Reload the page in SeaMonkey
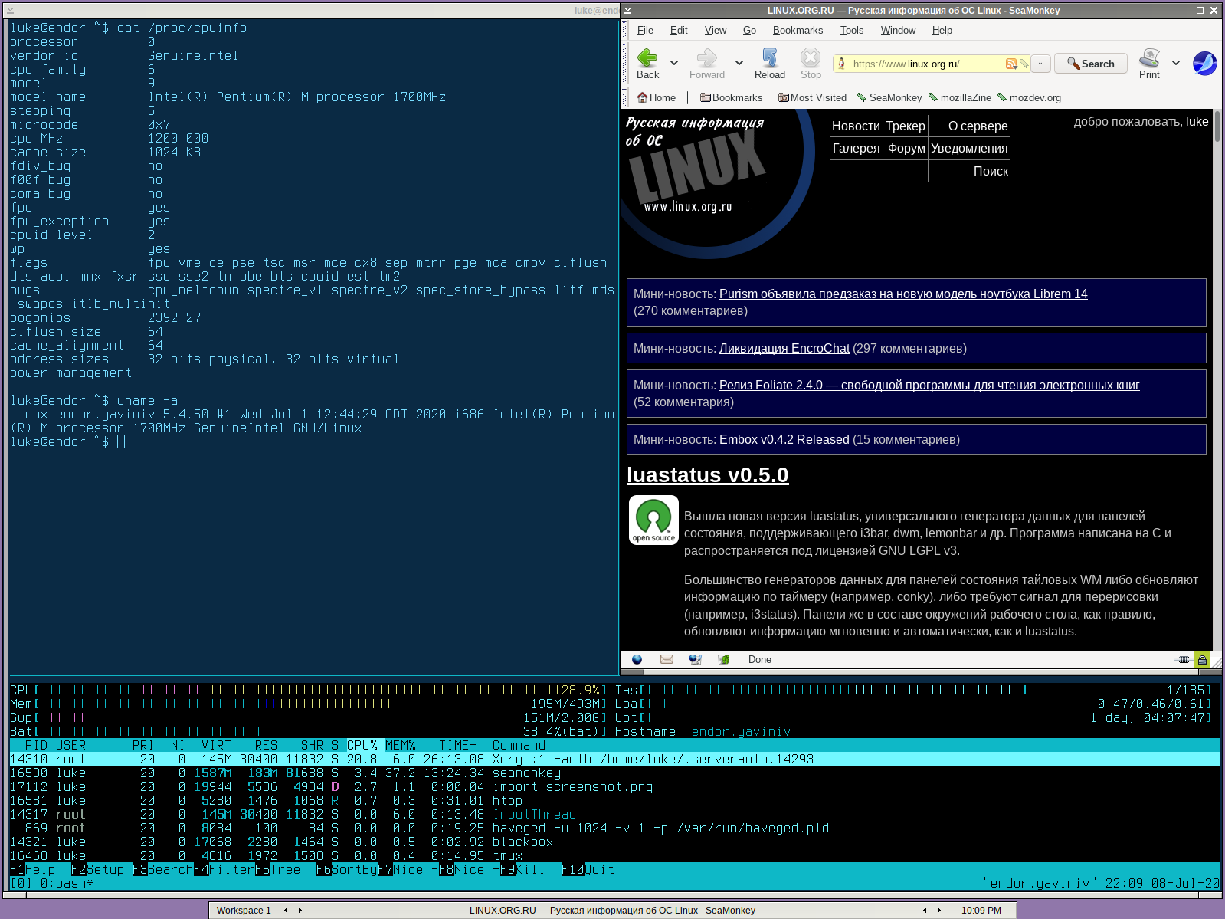Viewport: 1225px width, 919px height. pyautogui.click(x=769, y=64)
